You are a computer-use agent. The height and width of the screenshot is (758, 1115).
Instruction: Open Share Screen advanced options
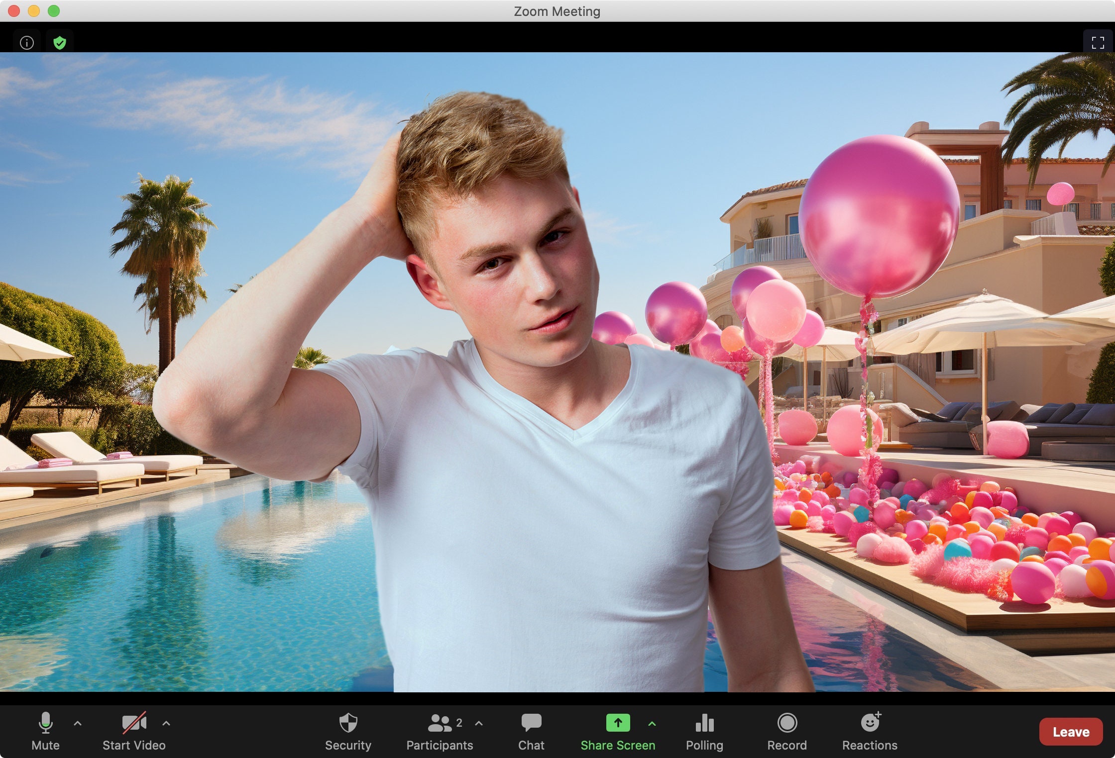pyautogui.click(x=653, y=724)
